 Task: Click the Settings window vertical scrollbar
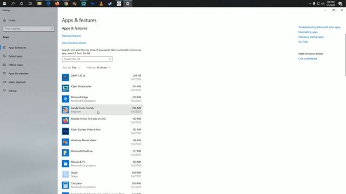tap(345, 55)
